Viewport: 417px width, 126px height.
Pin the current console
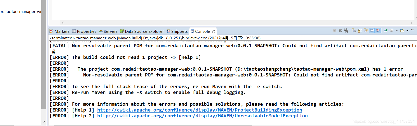click(386, 31)
